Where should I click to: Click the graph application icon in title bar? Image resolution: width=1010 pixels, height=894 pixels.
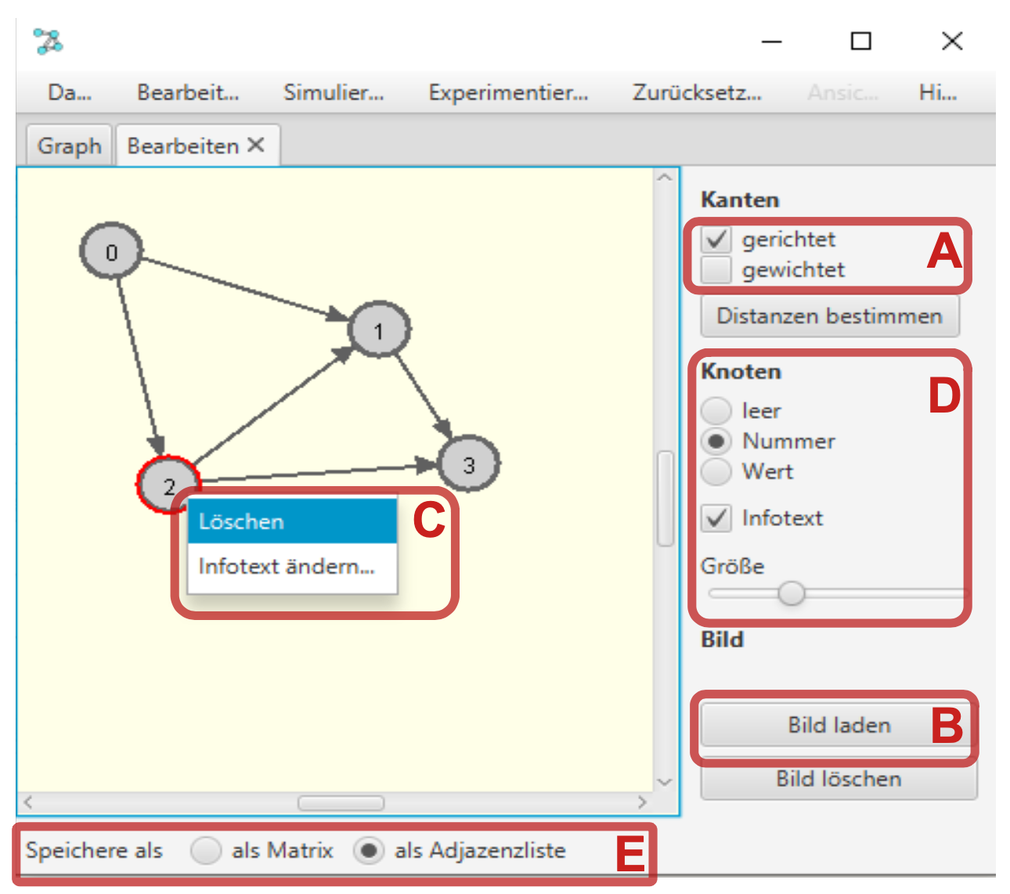[x=49, y=41]
